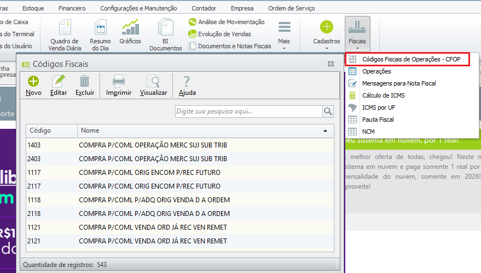This screenshot has width=481, height=273.
Task: Click Editar in Códigos Fiscais toolbar
Action: [x=59, y=86]
